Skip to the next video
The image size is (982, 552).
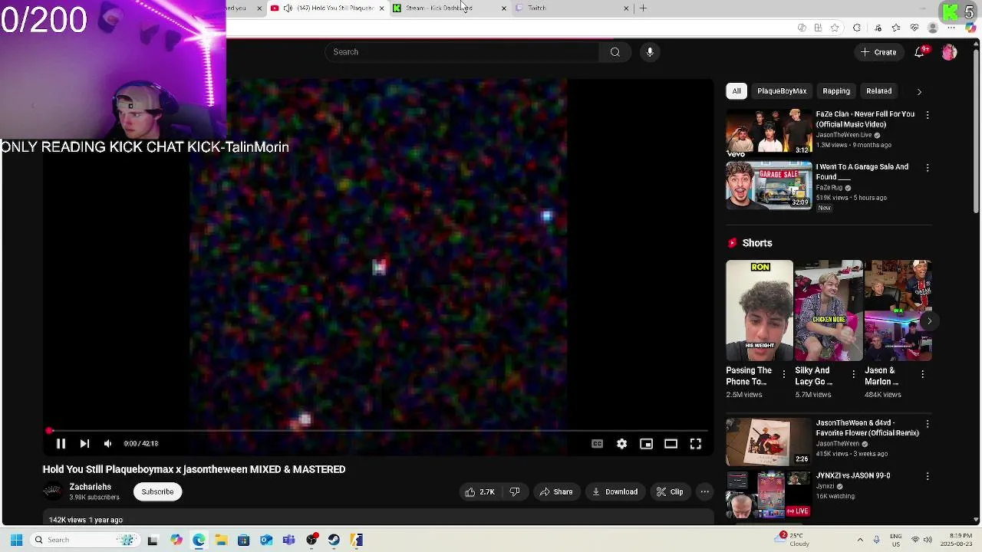pos(84,443)
